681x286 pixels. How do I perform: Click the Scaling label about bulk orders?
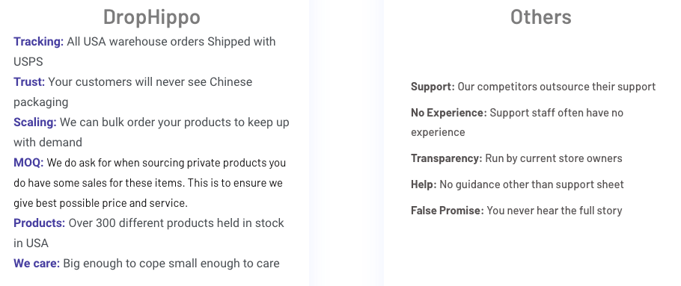click(35, 122)
